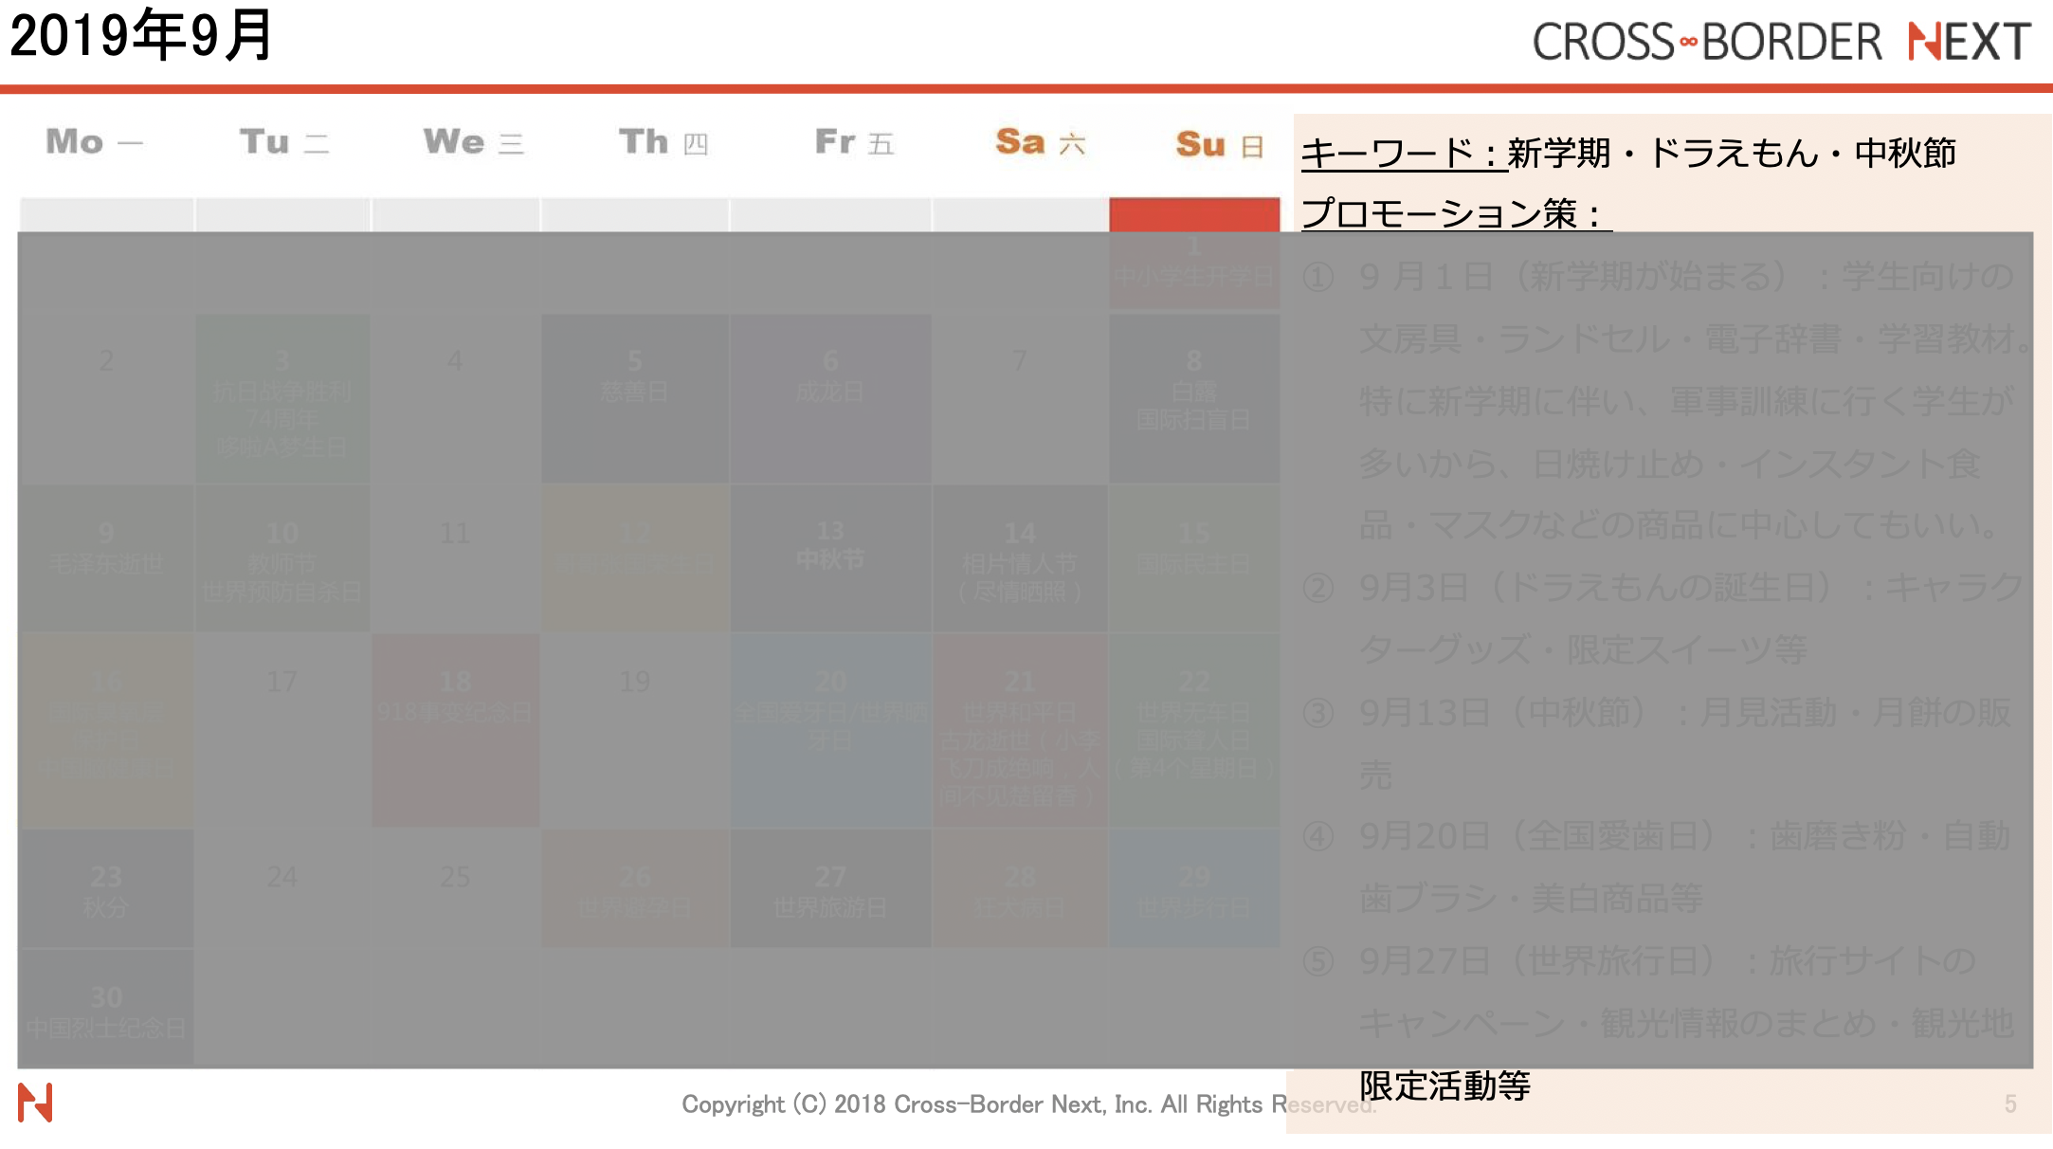Click the empty date 17 in calendar
Viewport: 2053px width, 1149px height.
coord(282,682)
